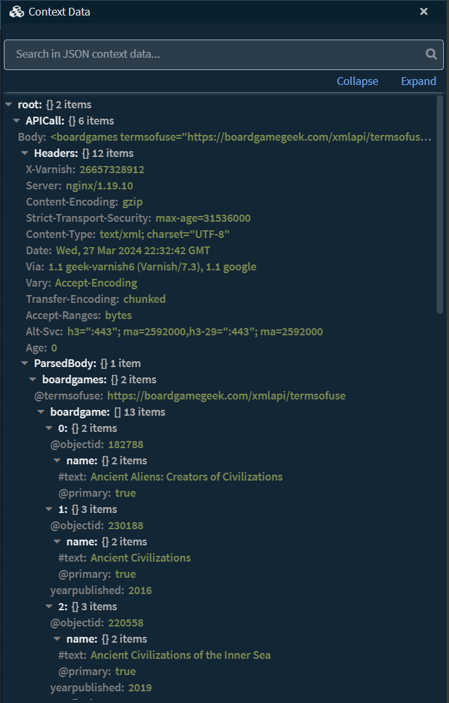
Task: Collapse entry 0 of the boardgame array
Action: click(x=49, y=428)
